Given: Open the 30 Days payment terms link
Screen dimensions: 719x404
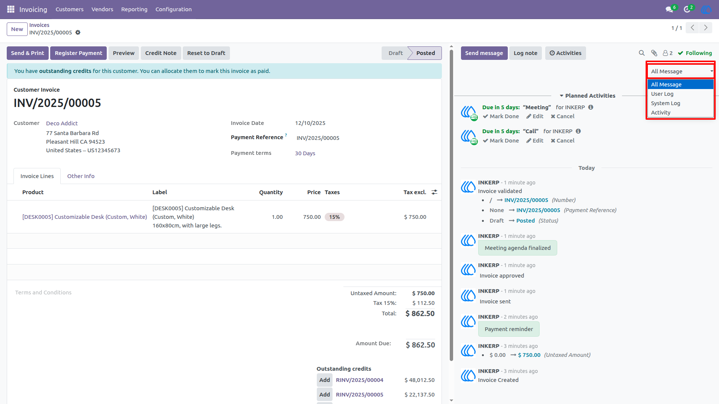Looking at the screenshot, I should 305,153.
